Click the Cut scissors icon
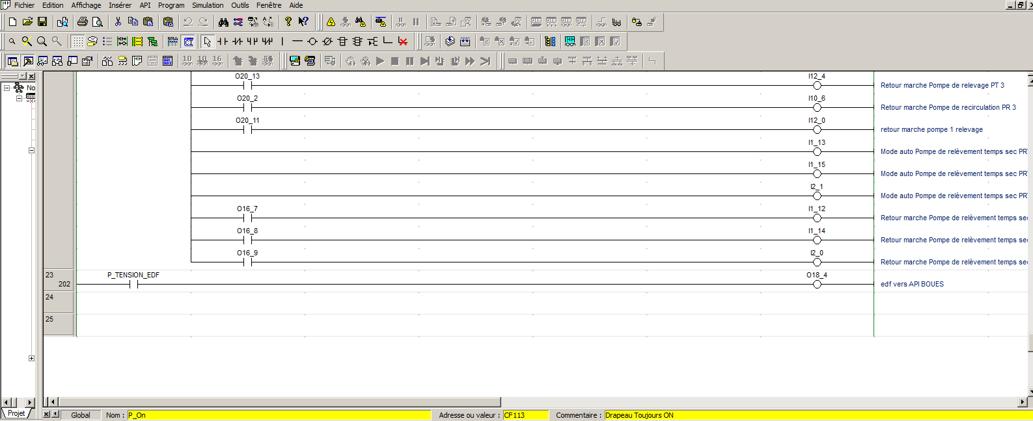The width and height of the screenshot is (1033, 421). [118, 22]
